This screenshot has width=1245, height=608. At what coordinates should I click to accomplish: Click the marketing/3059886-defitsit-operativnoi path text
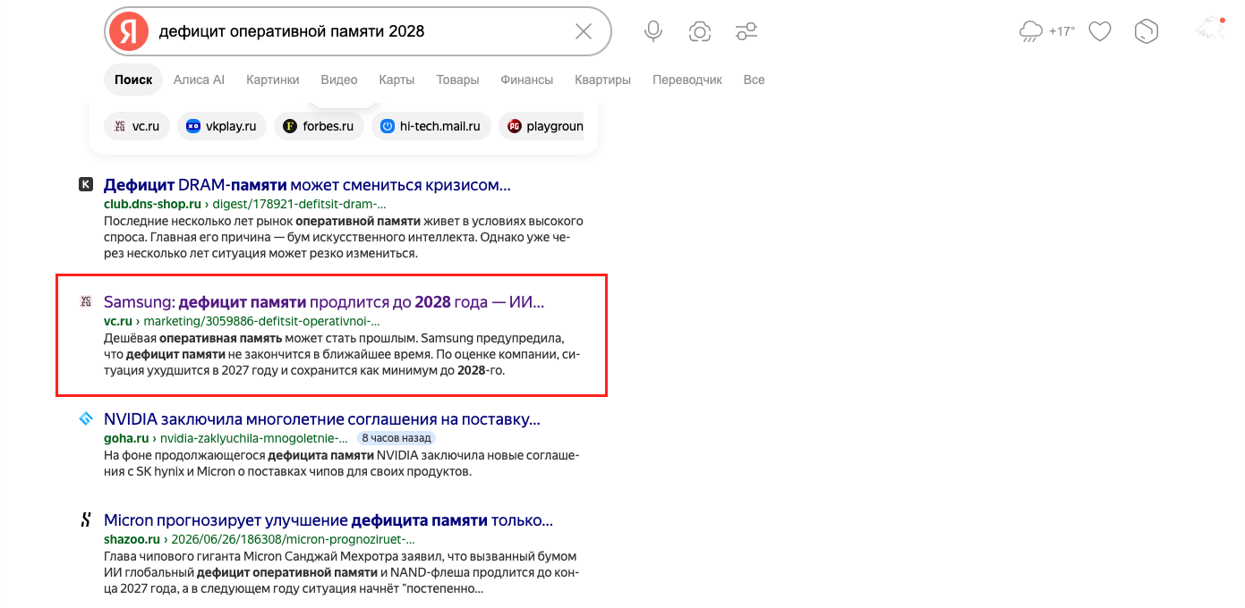[261, 321]
